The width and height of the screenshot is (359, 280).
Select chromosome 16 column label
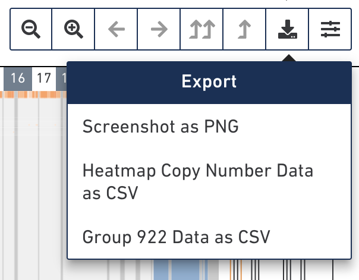click(18, 78)
